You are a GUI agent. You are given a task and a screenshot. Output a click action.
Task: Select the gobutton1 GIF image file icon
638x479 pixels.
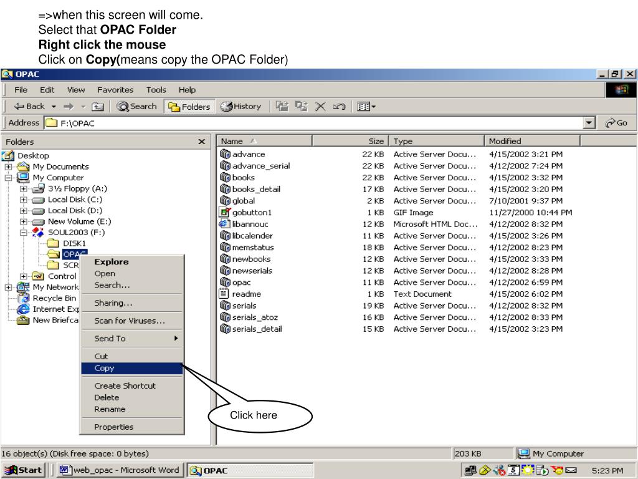coord(225,212)
